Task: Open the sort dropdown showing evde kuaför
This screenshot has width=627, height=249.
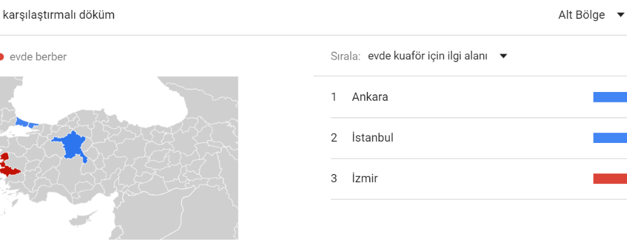Action: (437, 56)
